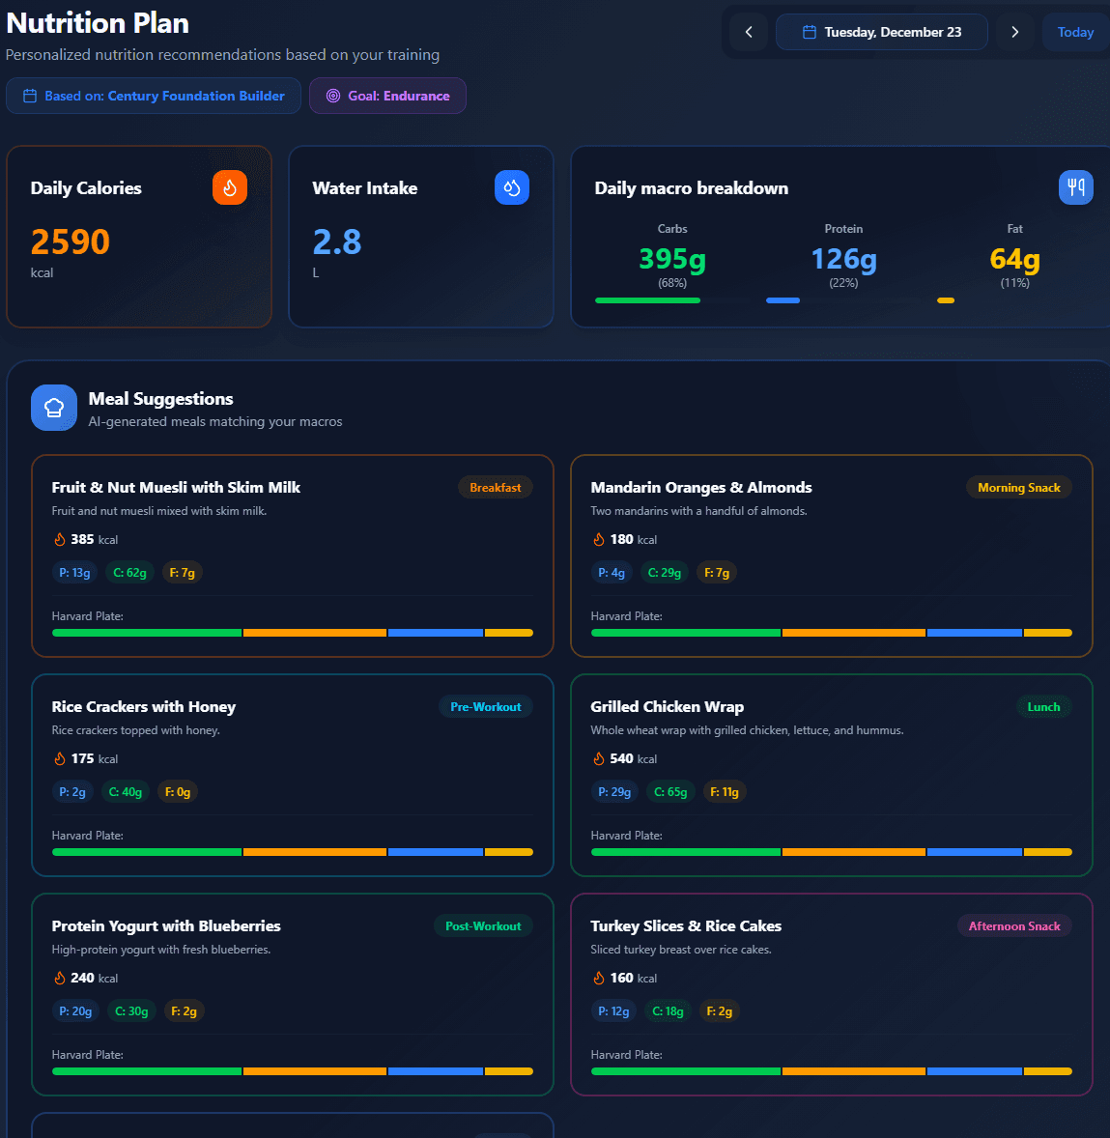The height and width of the screenshot is (1138, 1110).
Task: Click the calendar icon beside Tuesday, December 23
Action: point(810,32)
